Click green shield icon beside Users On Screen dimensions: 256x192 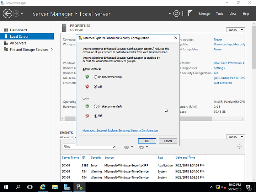pyautogui.click(x=87, y=106)
